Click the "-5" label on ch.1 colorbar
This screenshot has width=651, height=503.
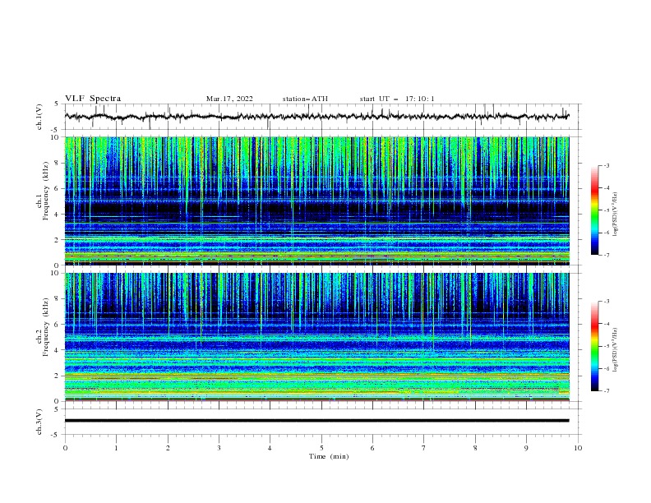607,210
